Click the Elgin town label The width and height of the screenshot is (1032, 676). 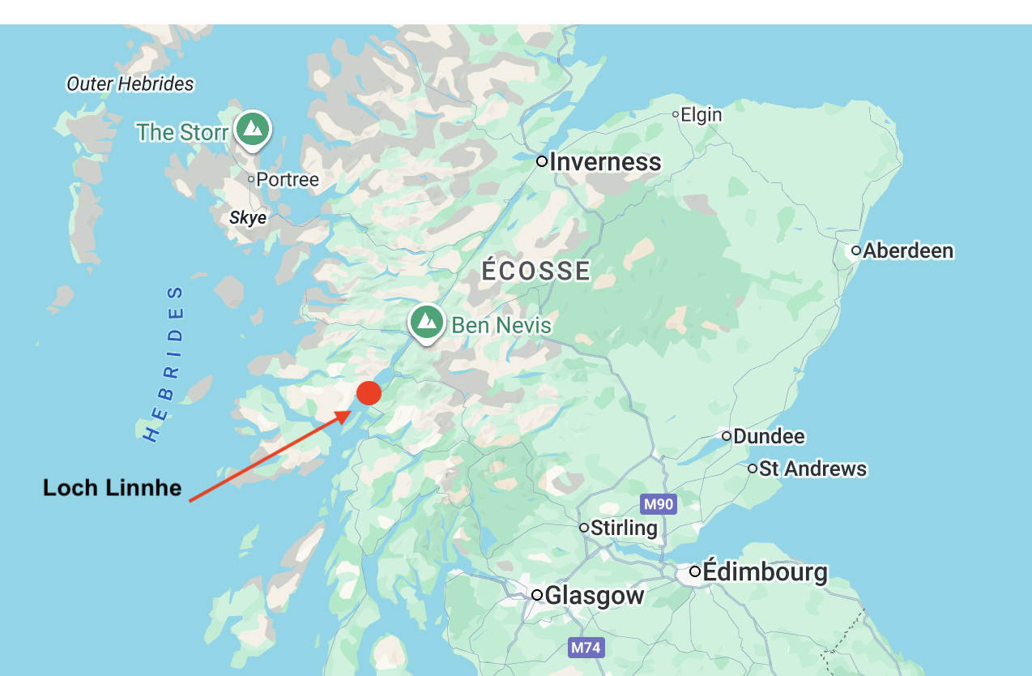(702, 114)
